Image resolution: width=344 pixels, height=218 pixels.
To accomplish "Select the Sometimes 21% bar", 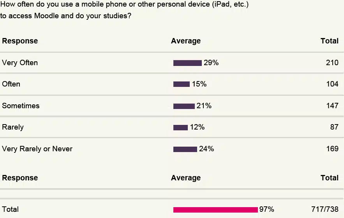I will coord(184,106).
